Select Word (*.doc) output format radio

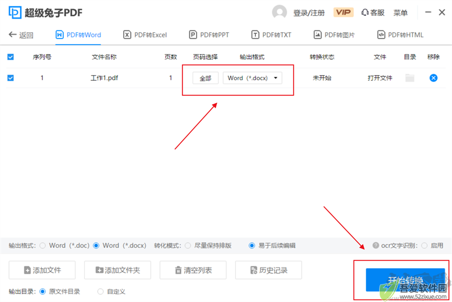click(x=43, y=246)
